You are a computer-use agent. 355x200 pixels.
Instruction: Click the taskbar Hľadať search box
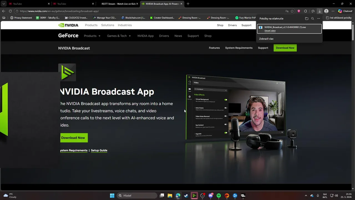(137, 196)
